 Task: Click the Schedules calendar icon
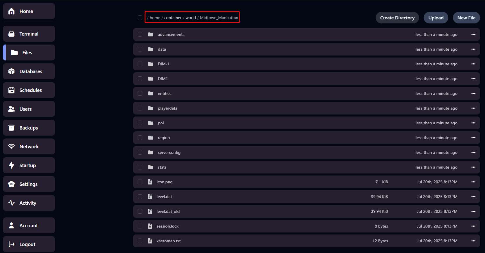tap(12, 90)
